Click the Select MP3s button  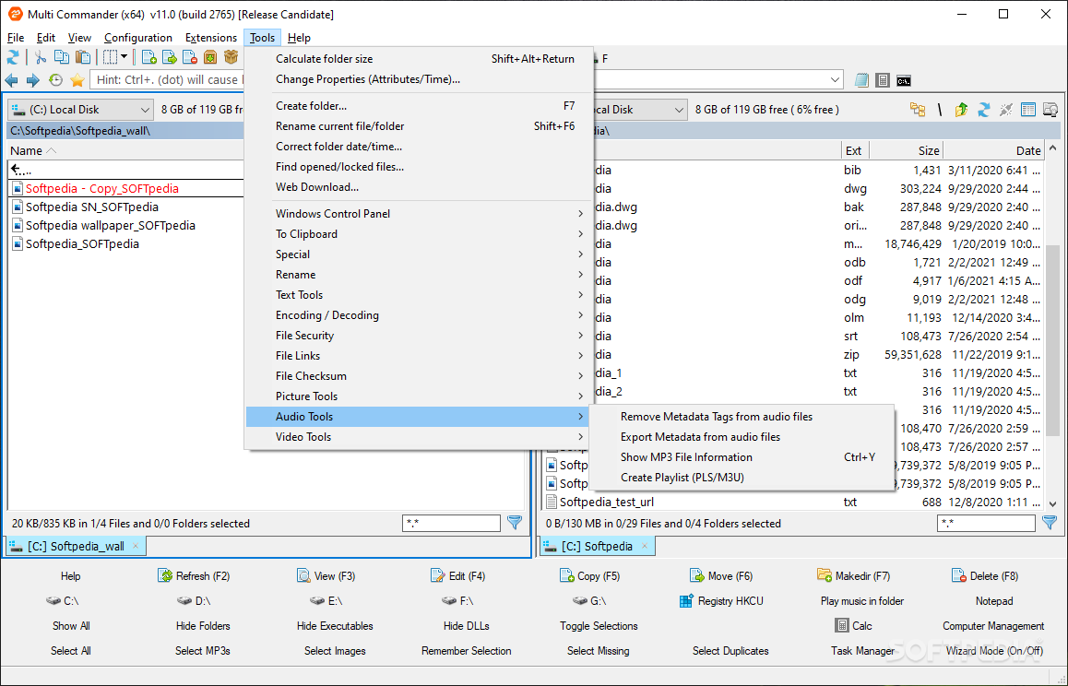(x=202, y=651)
